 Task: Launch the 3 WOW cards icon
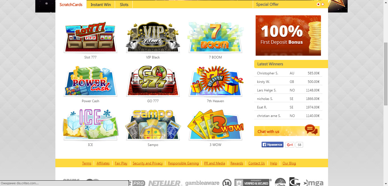(215, 125)
